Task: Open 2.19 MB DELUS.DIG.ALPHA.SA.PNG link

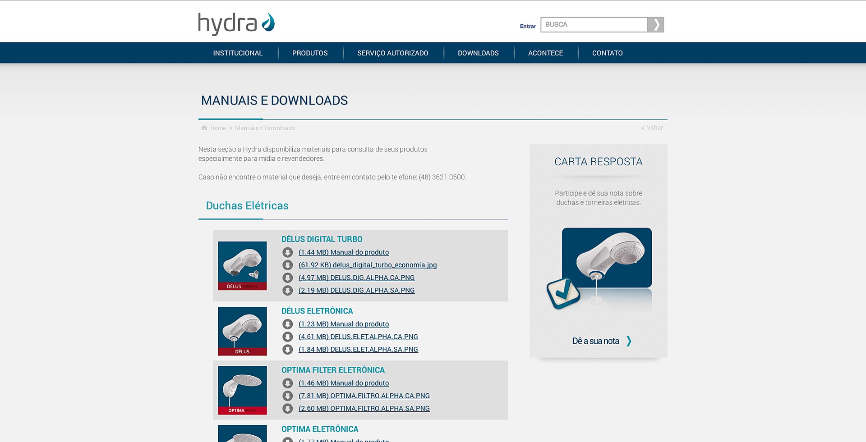Action: point(356,290)
